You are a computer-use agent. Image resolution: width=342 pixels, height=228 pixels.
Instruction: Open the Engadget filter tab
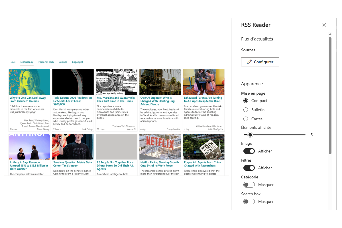point(78,62)
